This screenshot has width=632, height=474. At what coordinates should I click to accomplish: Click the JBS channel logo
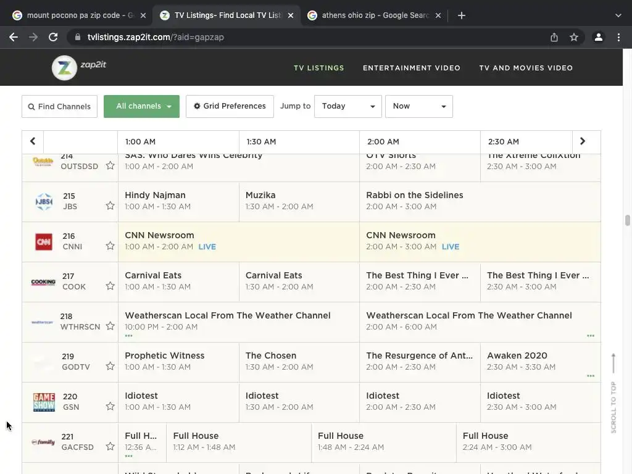click(44, 202)
